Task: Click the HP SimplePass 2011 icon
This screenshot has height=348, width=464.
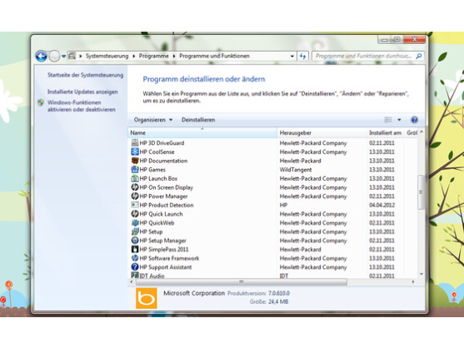Action: 135,249
